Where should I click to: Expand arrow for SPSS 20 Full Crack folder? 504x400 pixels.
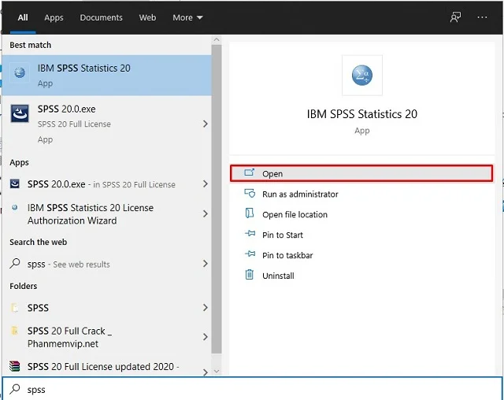(x=206, y=337)
